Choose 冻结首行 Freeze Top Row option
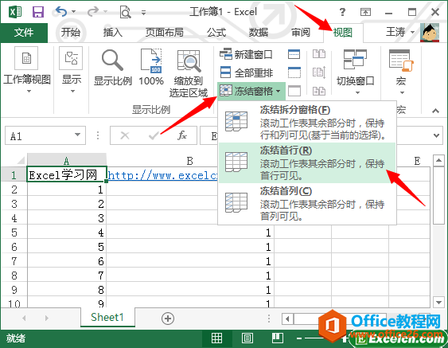 coord(307,162)
